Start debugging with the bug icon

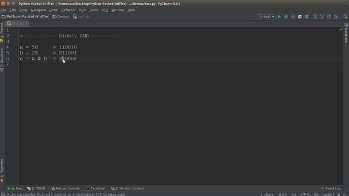coord(286,17)
